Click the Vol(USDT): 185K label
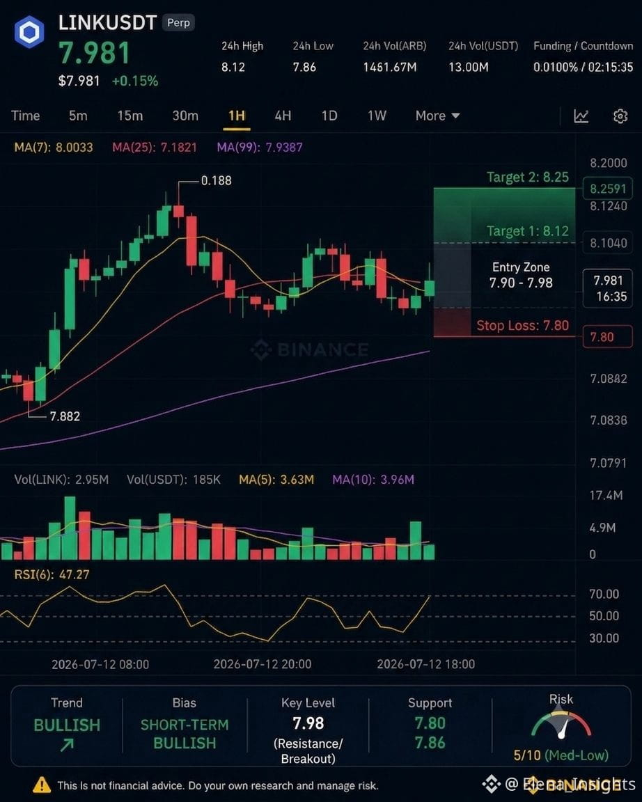 [x=173, y=480]
